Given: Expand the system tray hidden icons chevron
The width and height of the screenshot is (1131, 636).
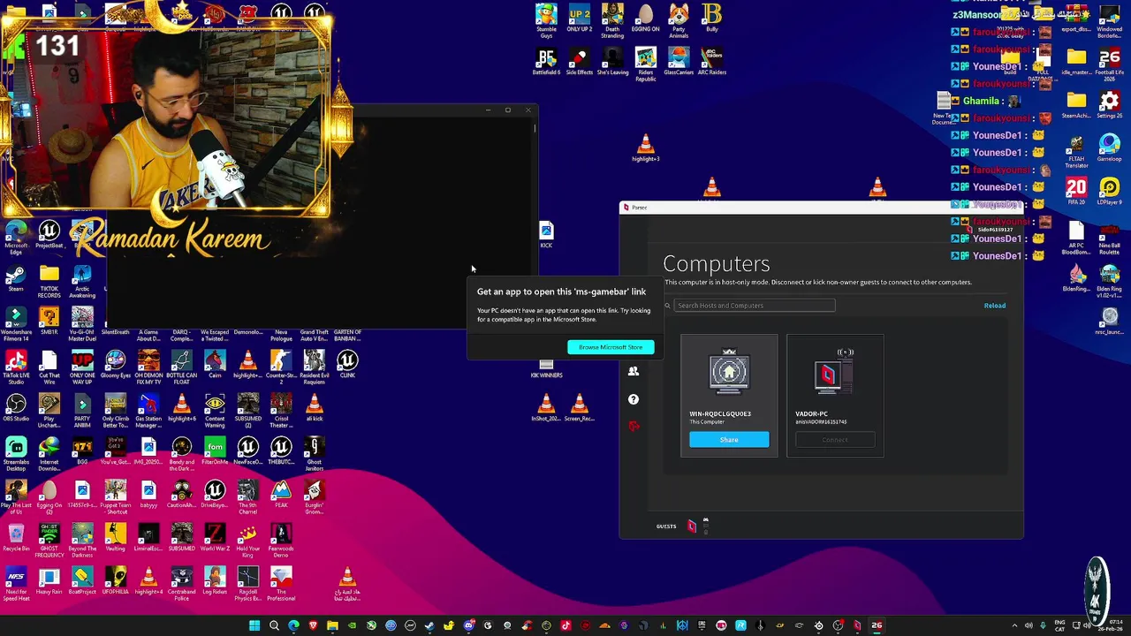Looking at the screenshot, I should (1014, 626).
